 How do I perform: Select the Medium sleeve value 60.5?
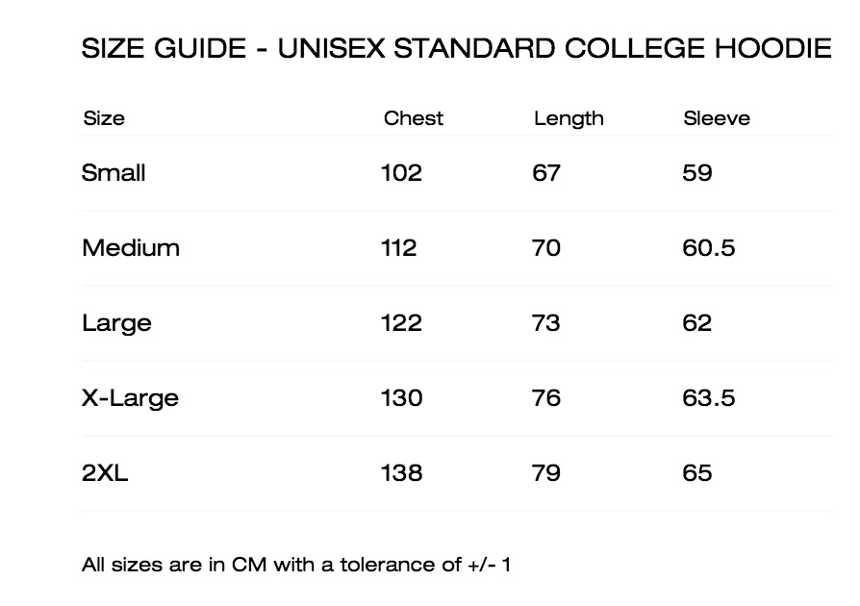tap(709, 248)
